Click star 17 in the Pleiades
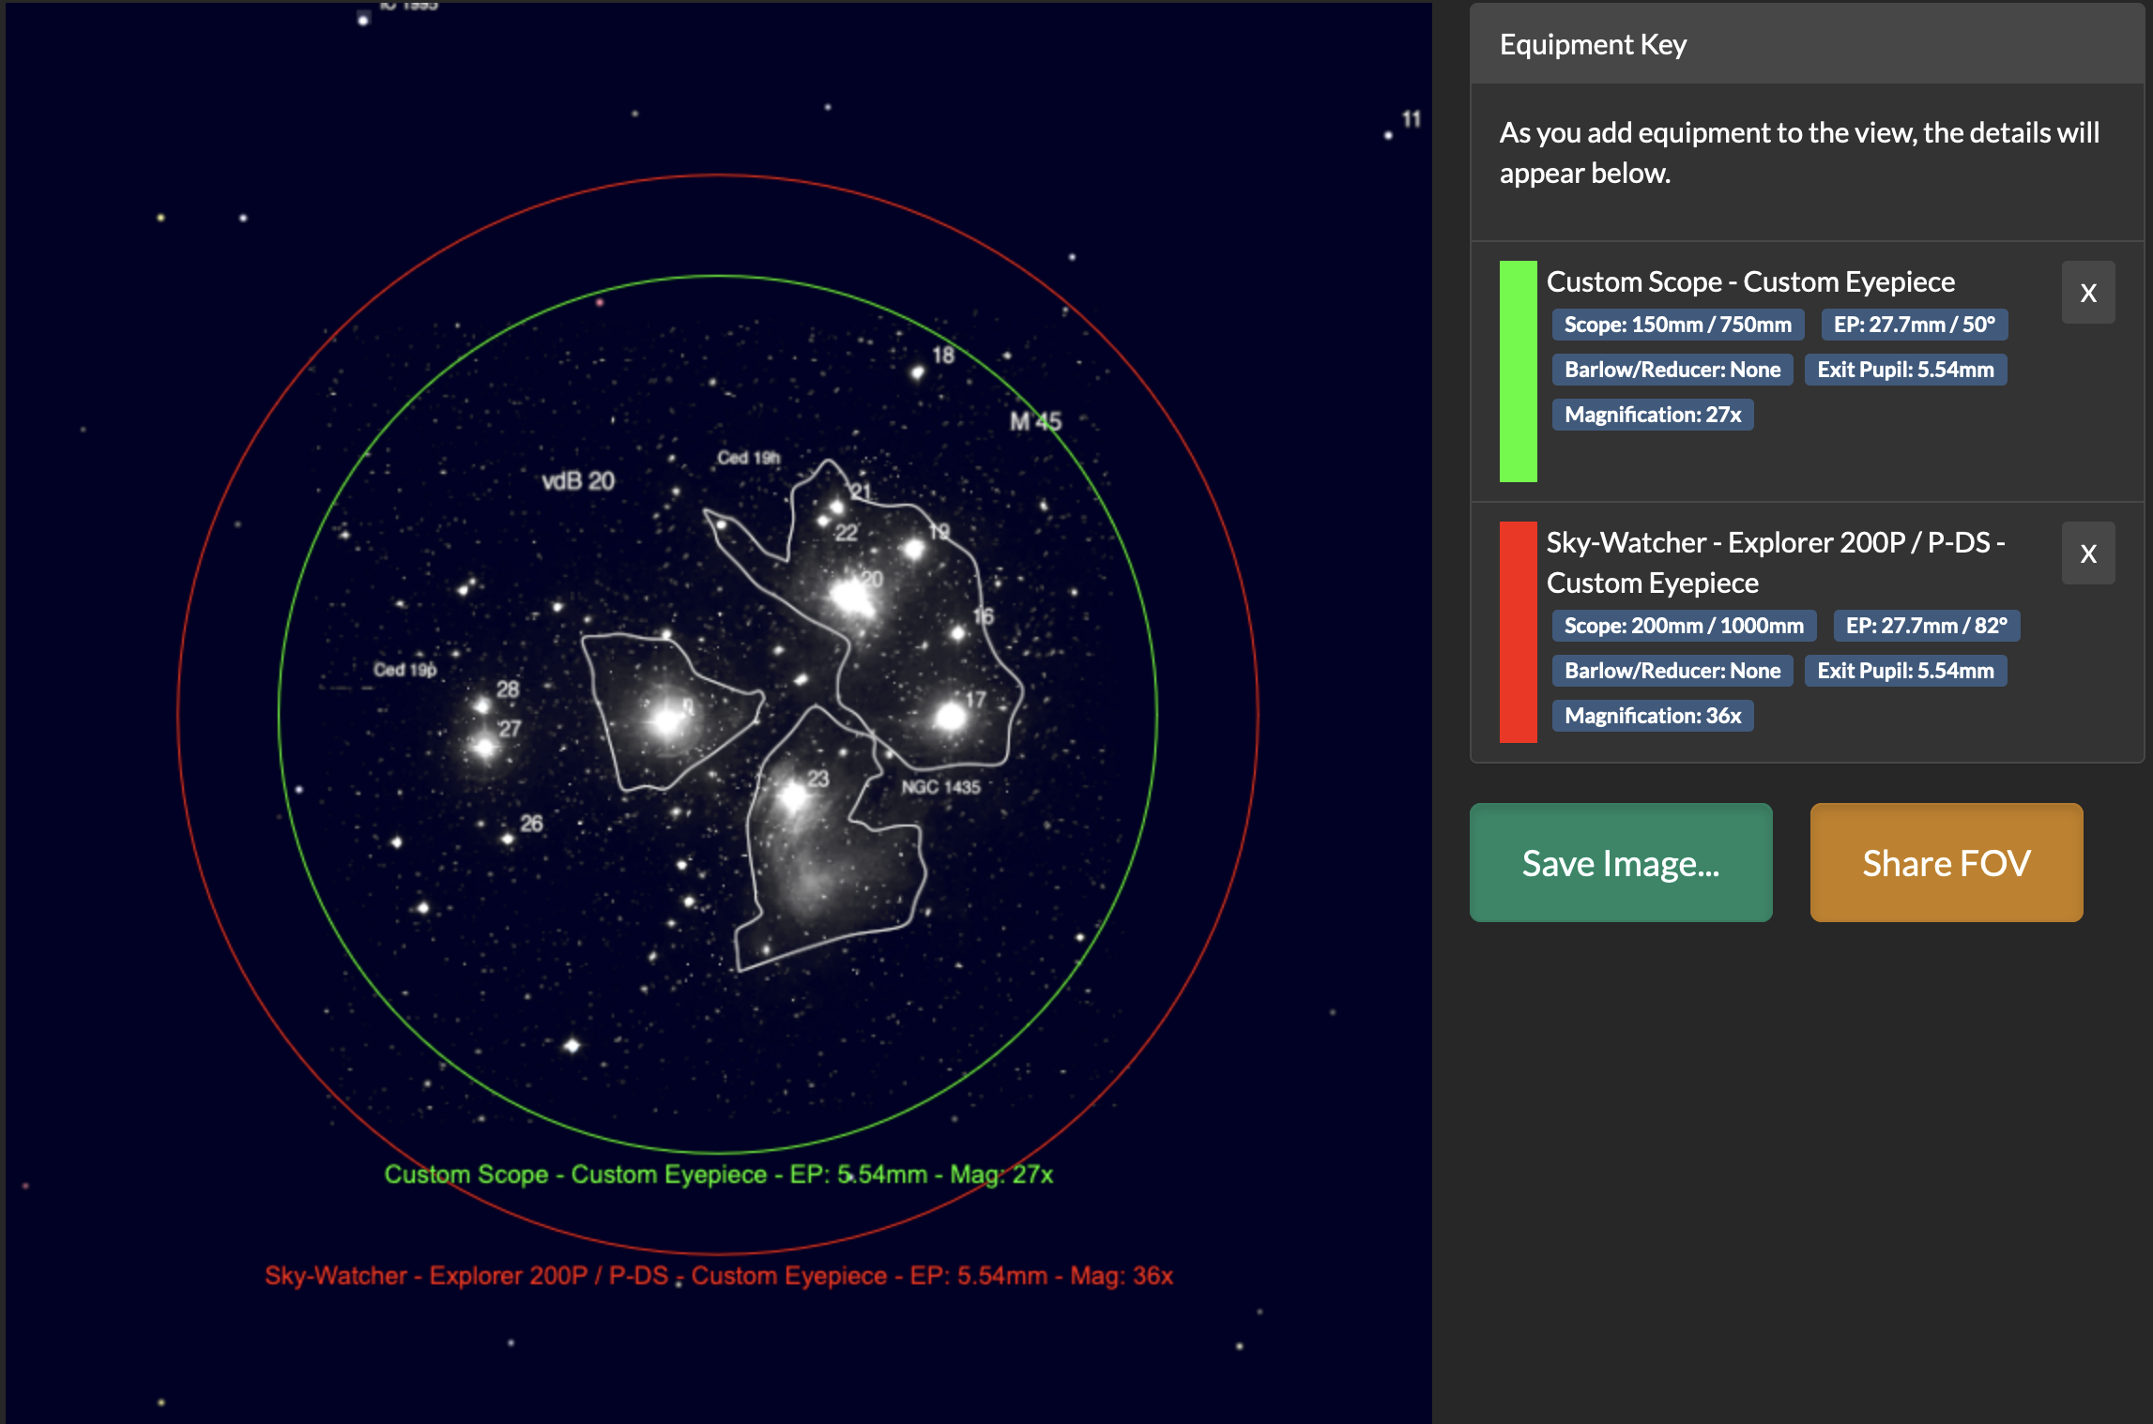 951,718
